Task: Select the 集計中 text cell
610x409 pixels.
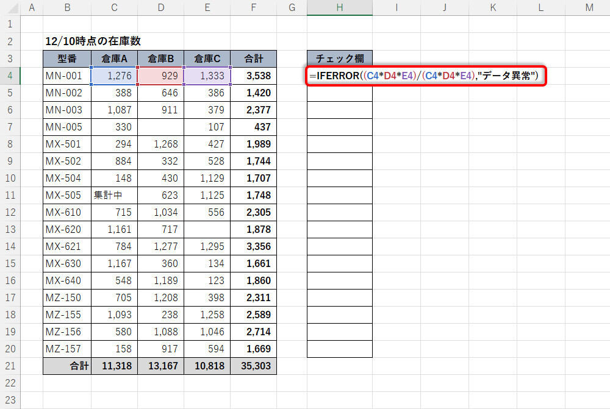Action: click(x=115, y=195)
